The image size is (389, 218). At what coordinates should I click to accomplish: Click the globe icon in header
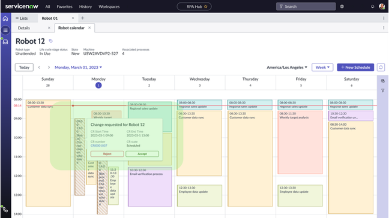[342, 7]
